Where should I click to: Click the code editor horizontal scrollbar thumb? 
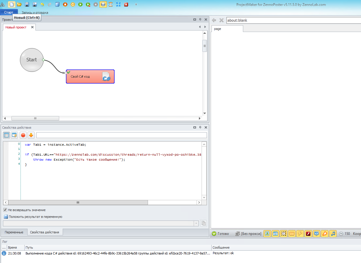pyautogui.click(x=78, y=203)
